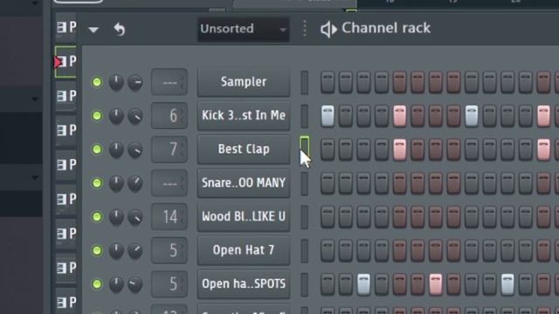Open the Open ha..SPOTS channel button
The image size is (559, 314).
point(244,283)
